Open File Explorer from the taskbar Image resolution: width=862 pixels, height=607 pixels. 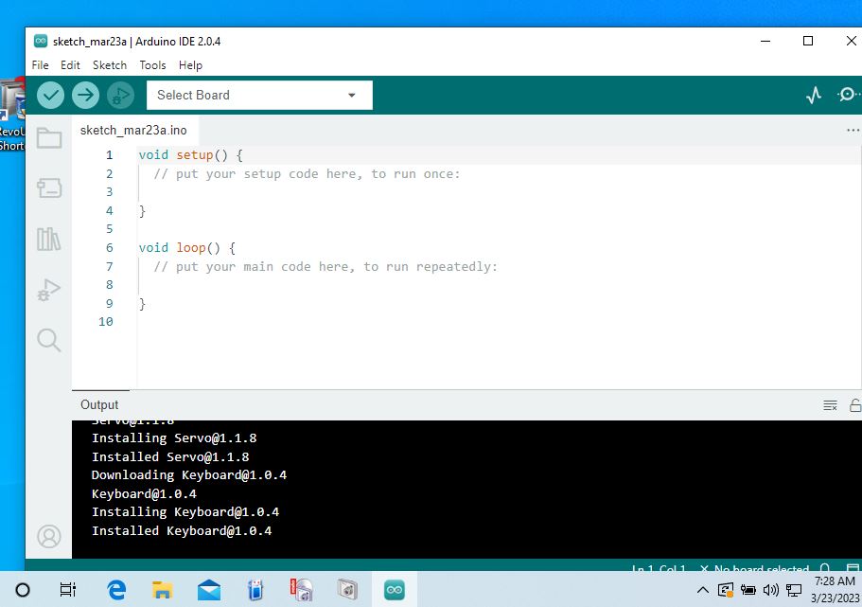click(x=162, y=590)
